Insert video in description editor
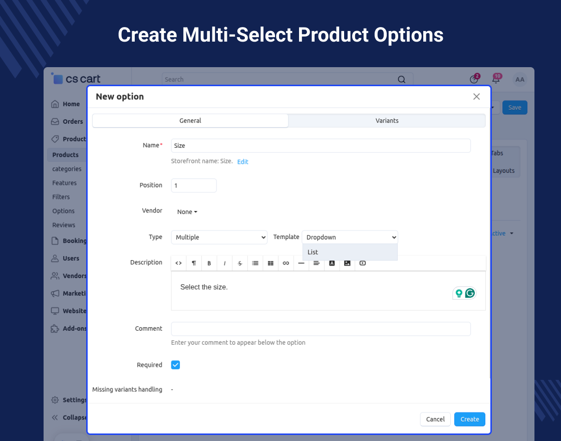This screenshot has height=441, width=561. 363,263
